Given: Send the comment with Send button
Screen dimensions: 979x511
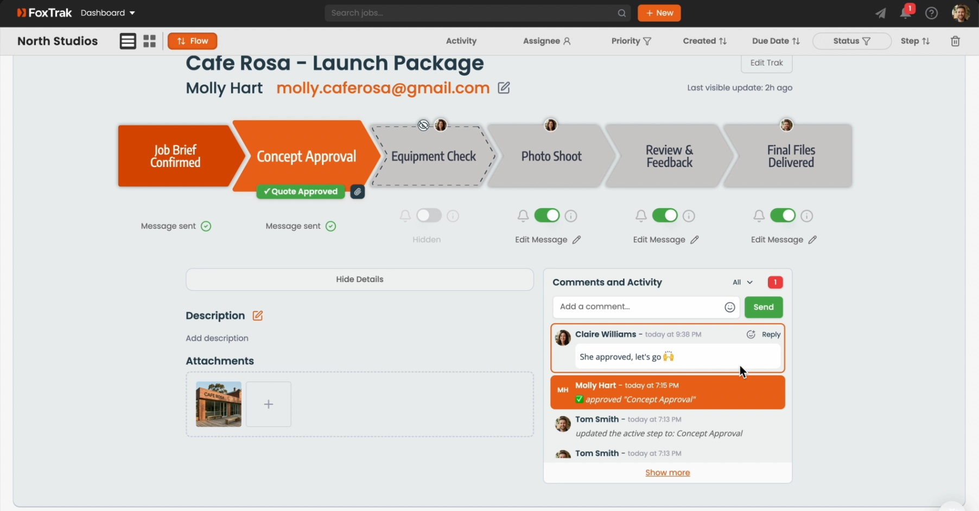Looking at the screenshot, I should 764,307.
